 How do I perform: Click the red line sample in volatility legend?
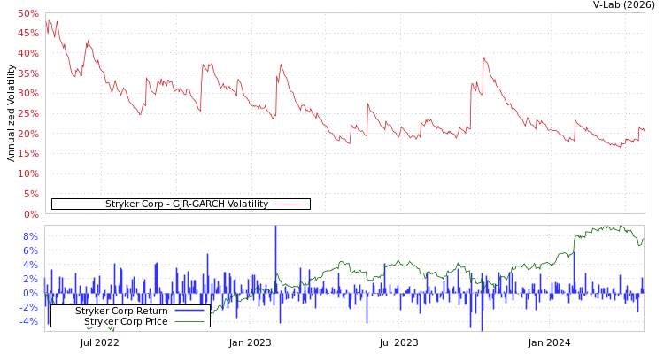pyautogui.click(x=290, y=204)
